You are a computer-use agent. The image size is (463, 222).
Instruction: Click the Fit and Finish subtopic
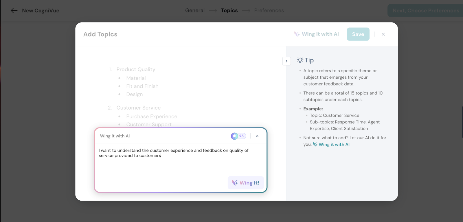[142, 86]
